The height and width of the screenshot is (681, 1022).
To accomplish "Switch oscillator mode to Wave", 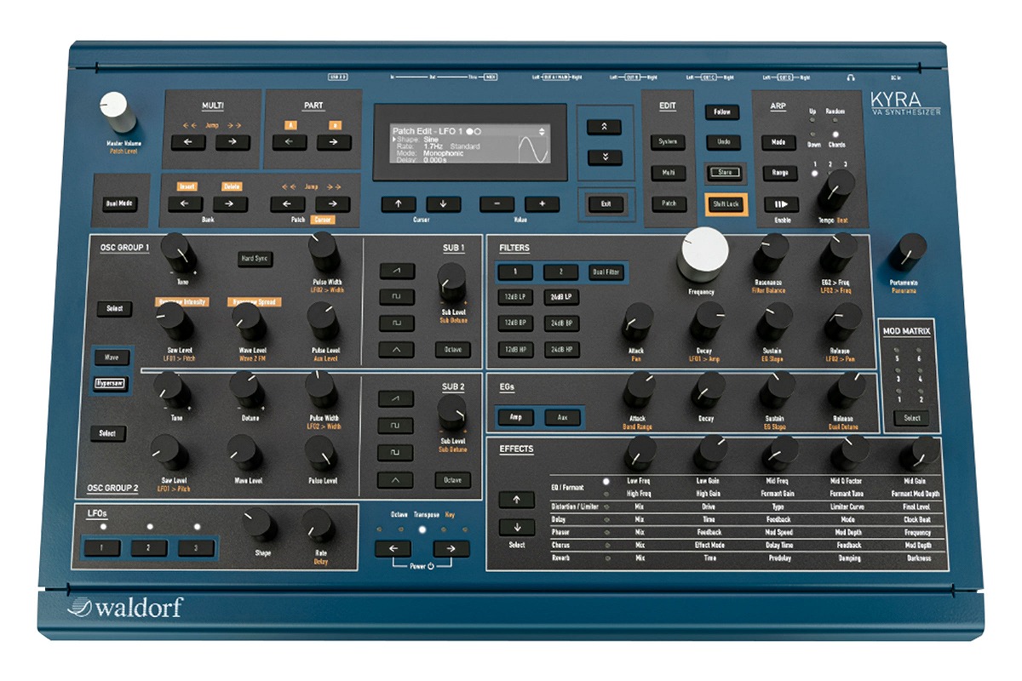I will click(x=112, y=358).
